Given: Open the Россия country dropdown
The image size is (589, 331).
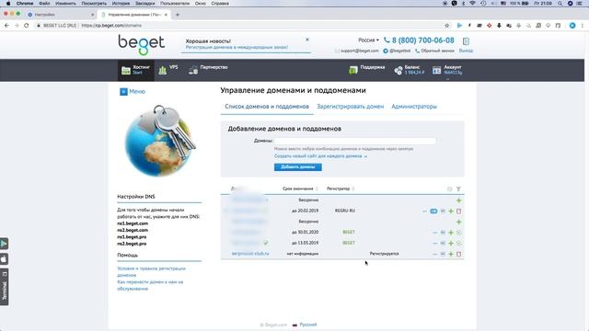Looking at the screenshot, I should 368,40.
